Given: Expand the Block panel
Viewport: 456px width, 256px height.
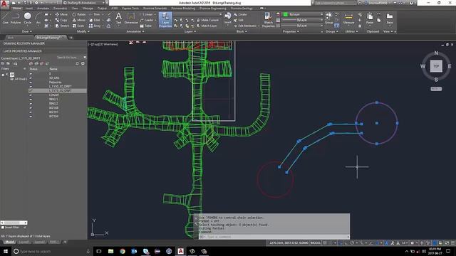Looking at the screenshot, I should (x=242, y=31).
